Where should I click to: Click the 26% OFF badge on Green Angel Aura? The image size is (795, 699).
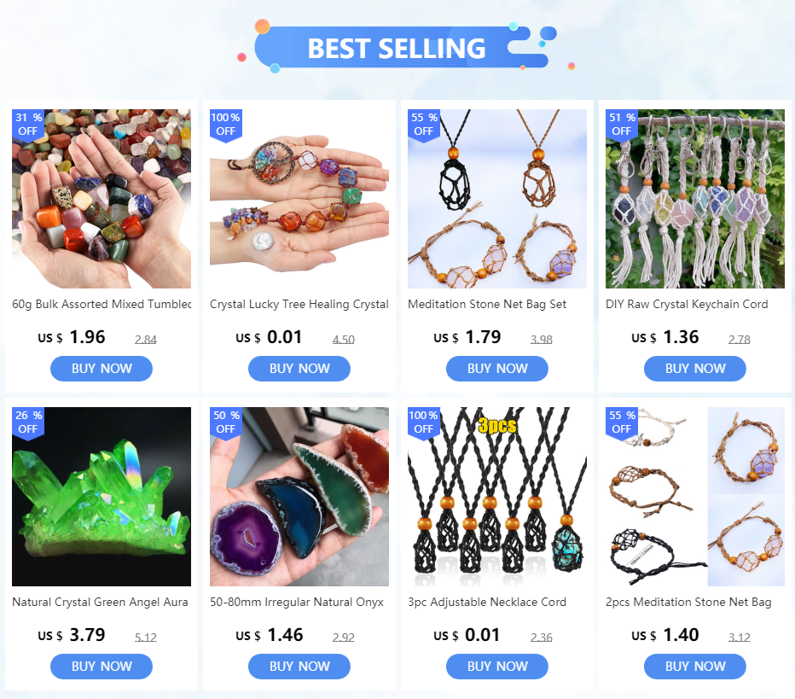tap(28, 422)
